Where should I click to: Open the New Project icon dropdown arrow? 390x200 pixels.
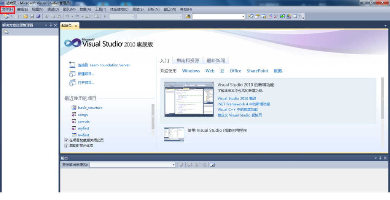(11, 16)
